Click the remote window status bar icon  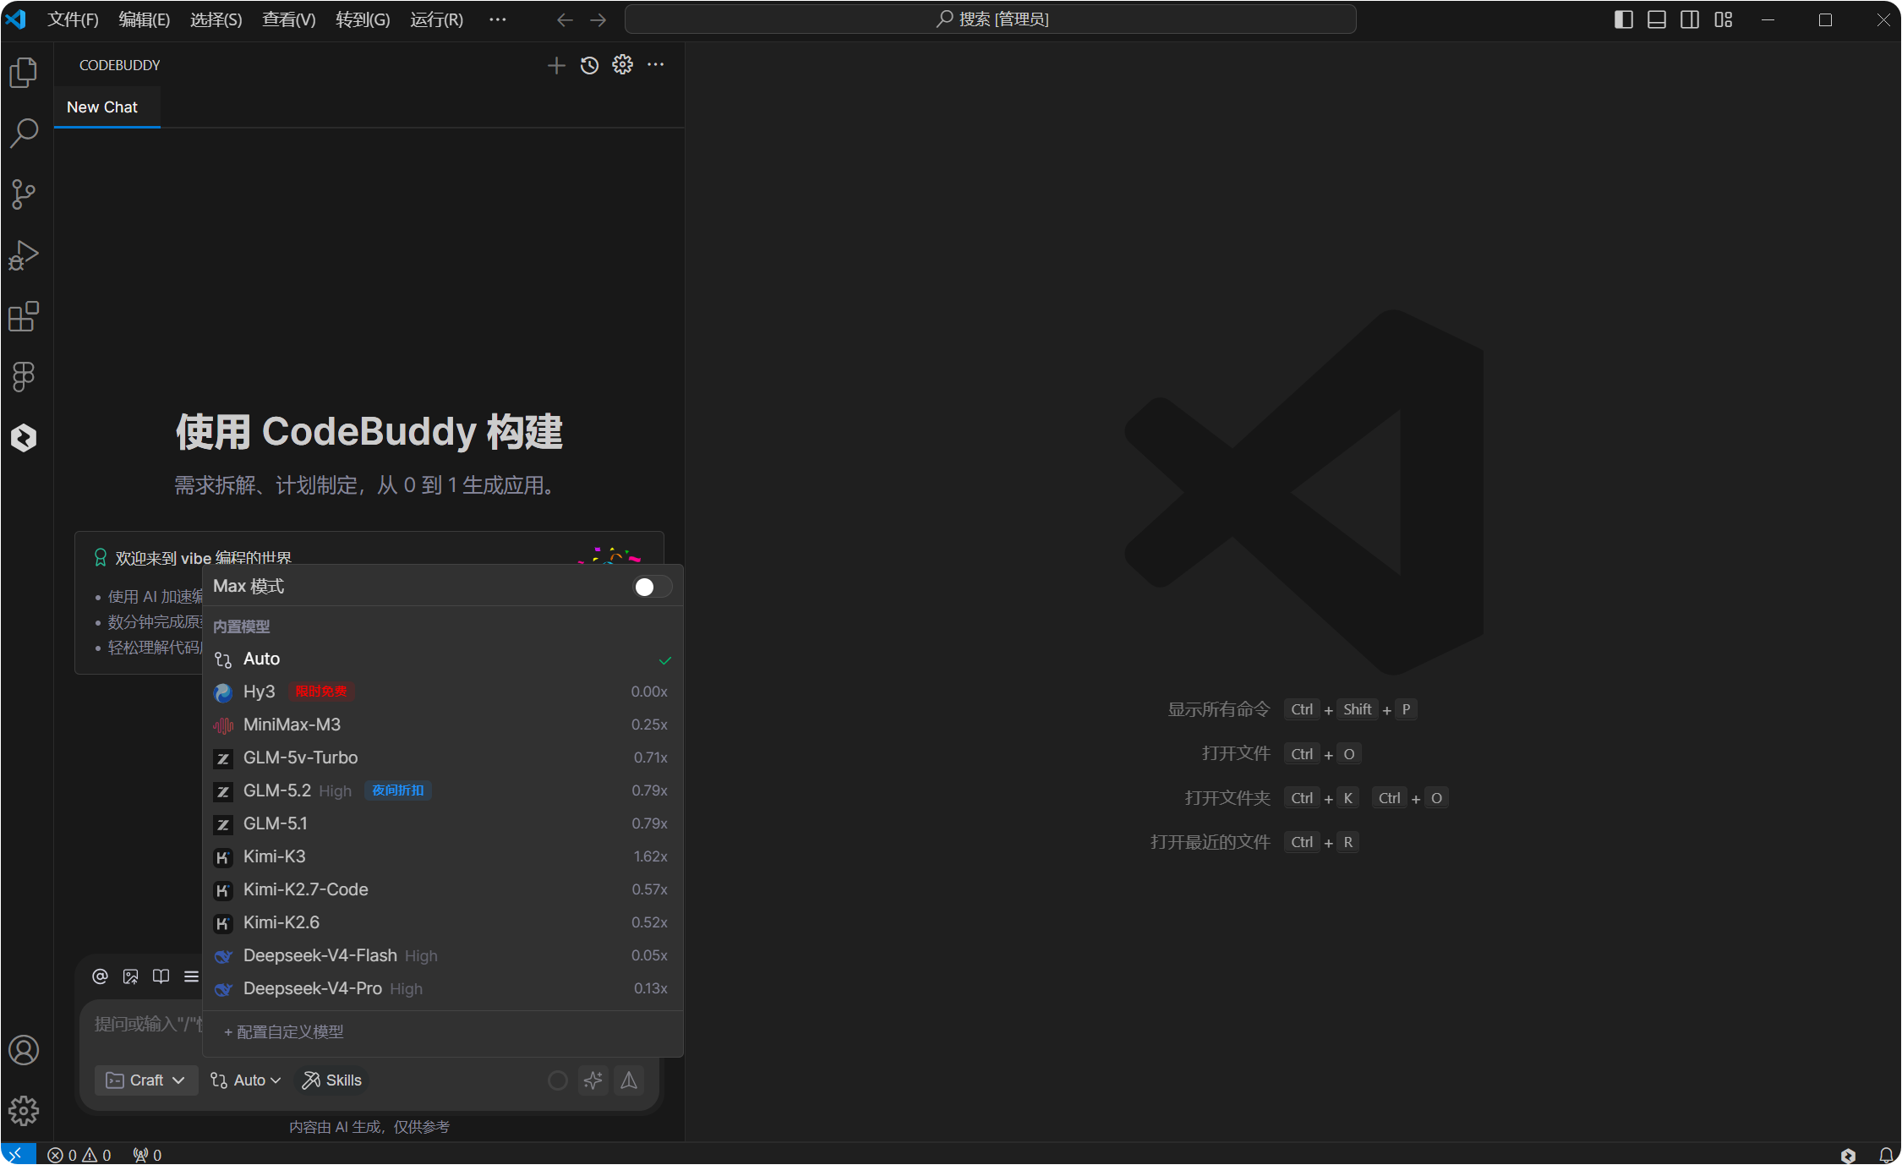click(x=18, y=1154)
